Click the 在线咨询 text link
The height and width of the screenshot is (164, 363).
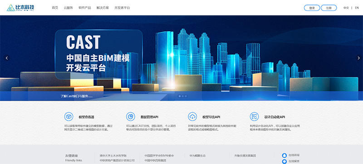pyautogui.click(x=294, y=155)
